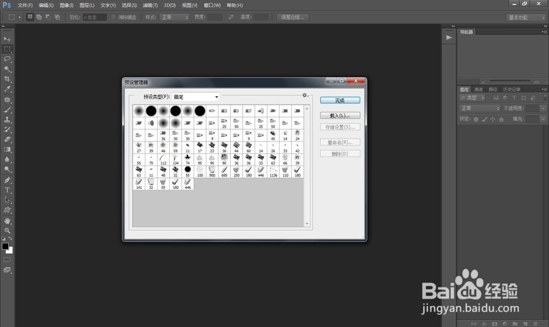The height and width of the screenshot is (327, 549).
Task: Select the Clone Stamp tool
Action: [x=7, y=119]
